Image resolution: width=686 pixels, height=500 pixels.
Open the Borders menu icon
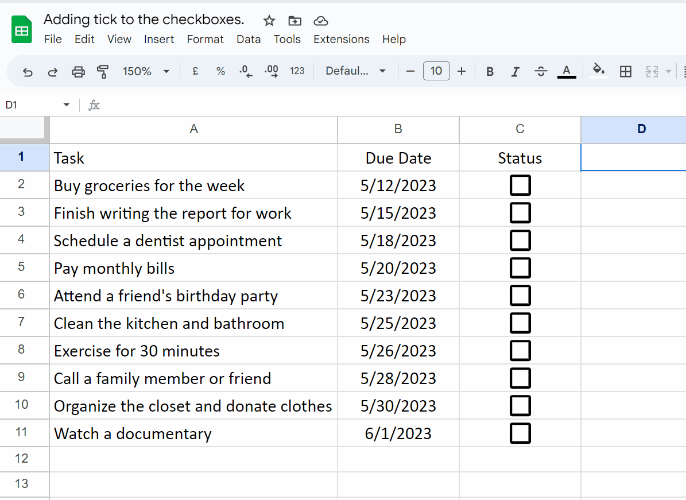pyautogui.click(x=625, y=71)
